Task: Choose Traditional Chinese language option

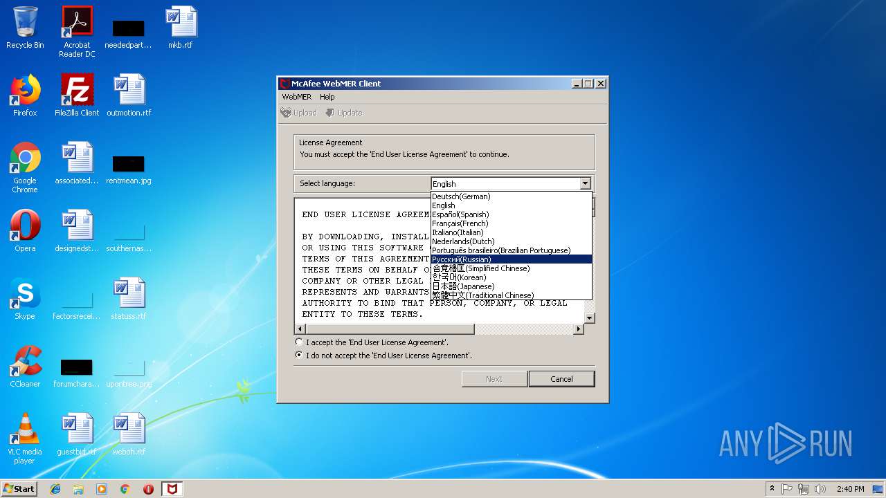Action: pos(511,295)
